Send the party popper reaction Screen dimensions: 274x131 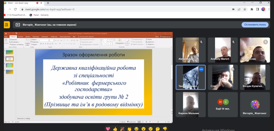pos(122,129)
